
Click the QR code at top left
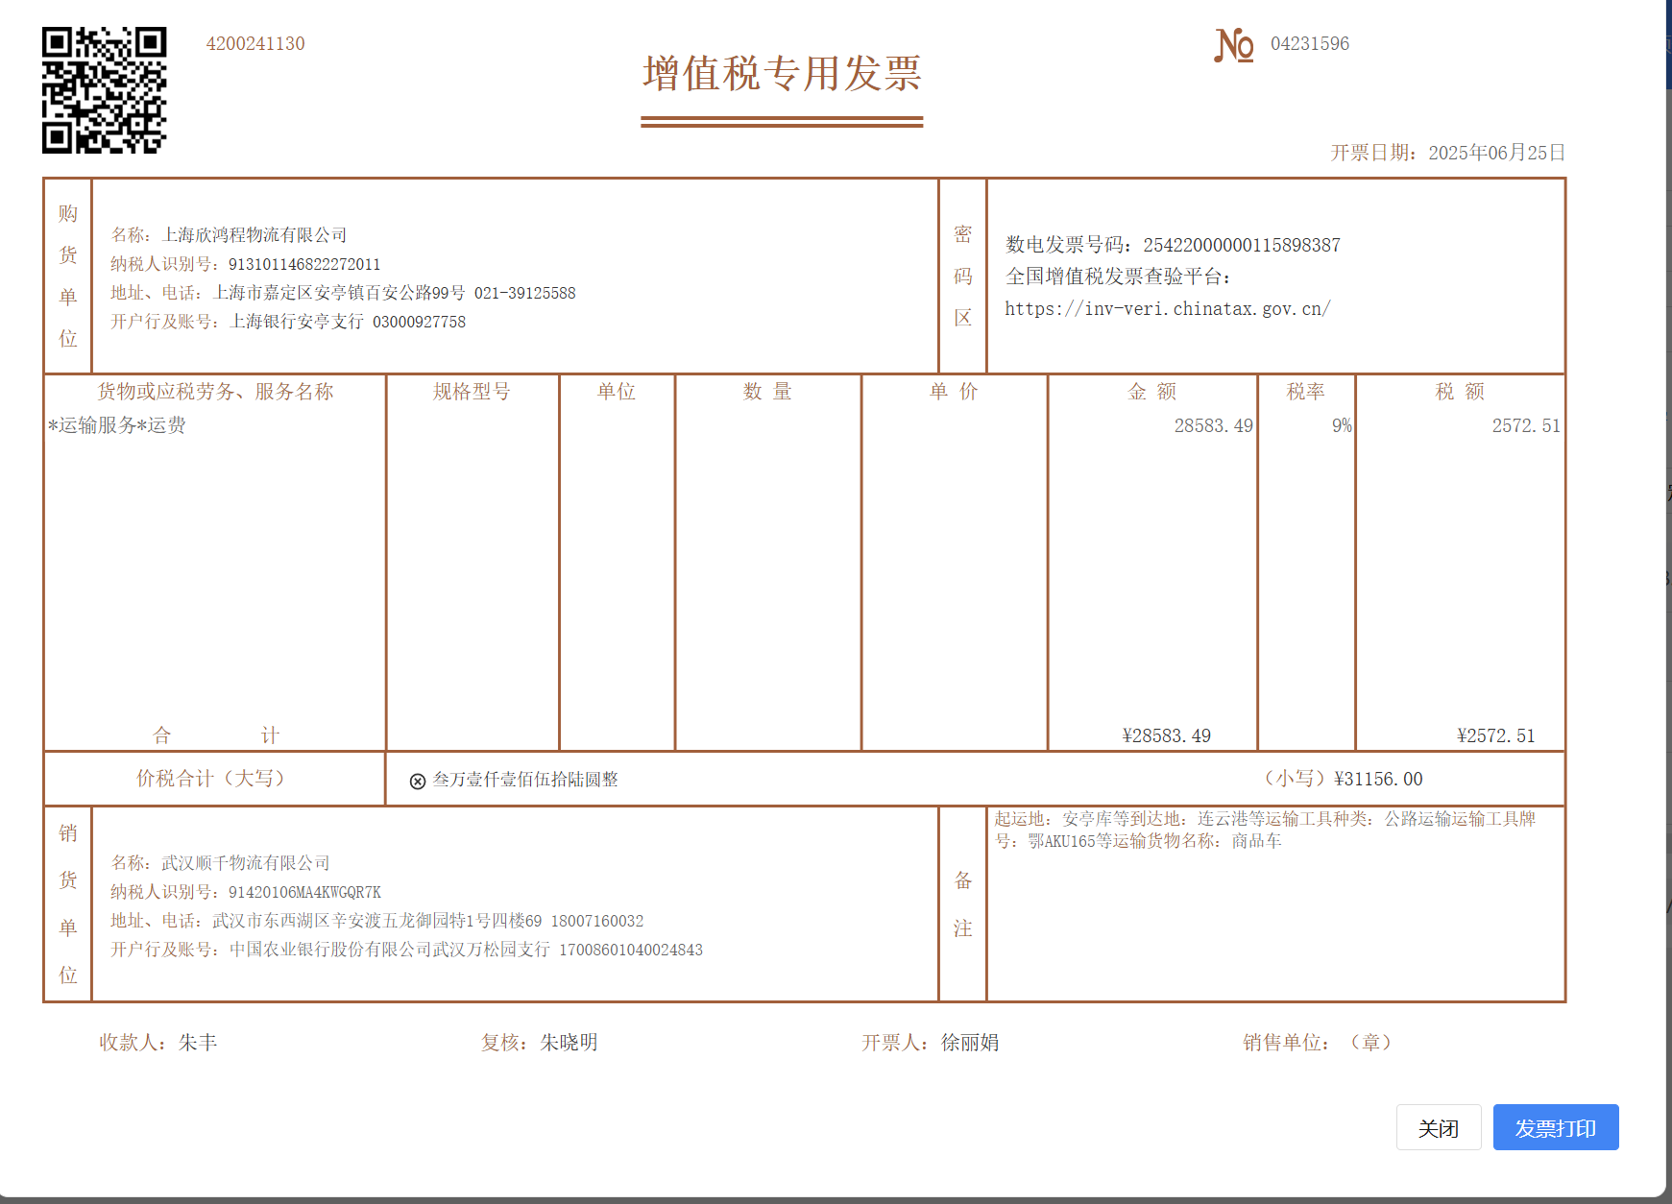point(104,90)
